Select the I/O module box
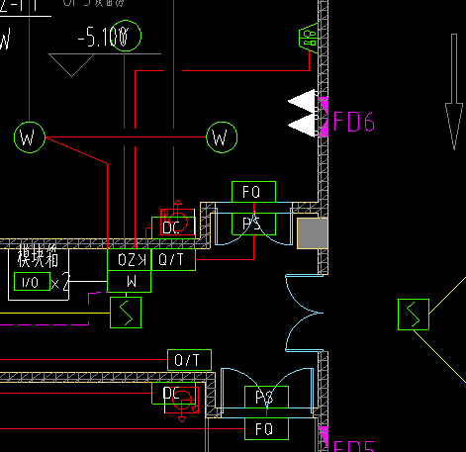 (32, 282)
